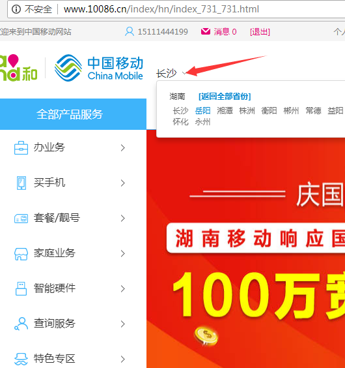Expand the 套餐/靓号 chevron arrow
The height and width of the screenshot is (368, 345).
123,219
